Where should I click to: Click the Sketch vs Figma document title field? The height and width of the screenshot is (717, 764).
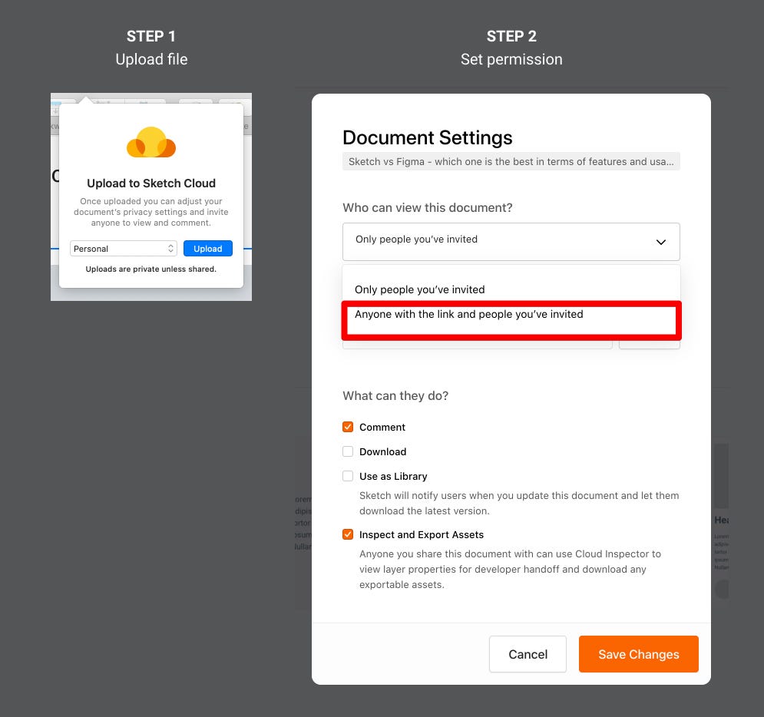(511, 162)
